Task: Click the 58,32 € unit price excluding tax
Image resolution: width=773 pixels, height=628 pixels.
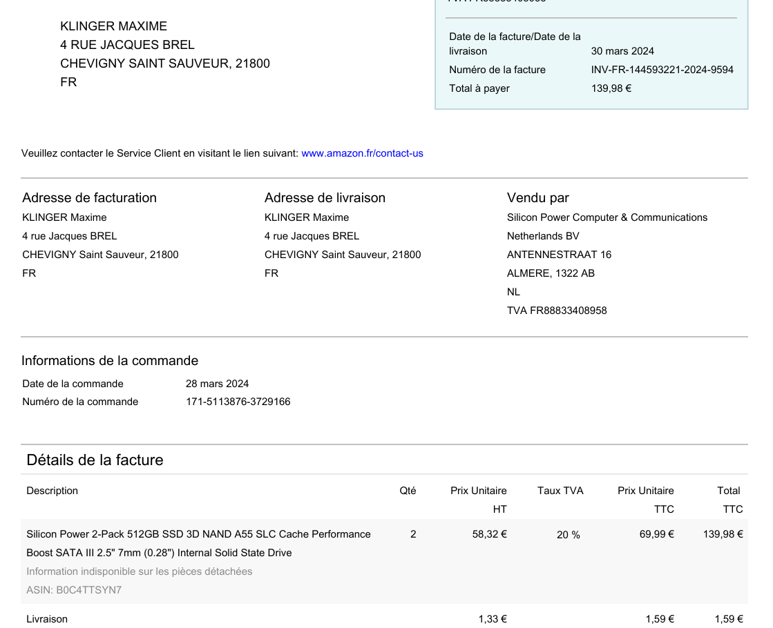Action: [489, 534]
